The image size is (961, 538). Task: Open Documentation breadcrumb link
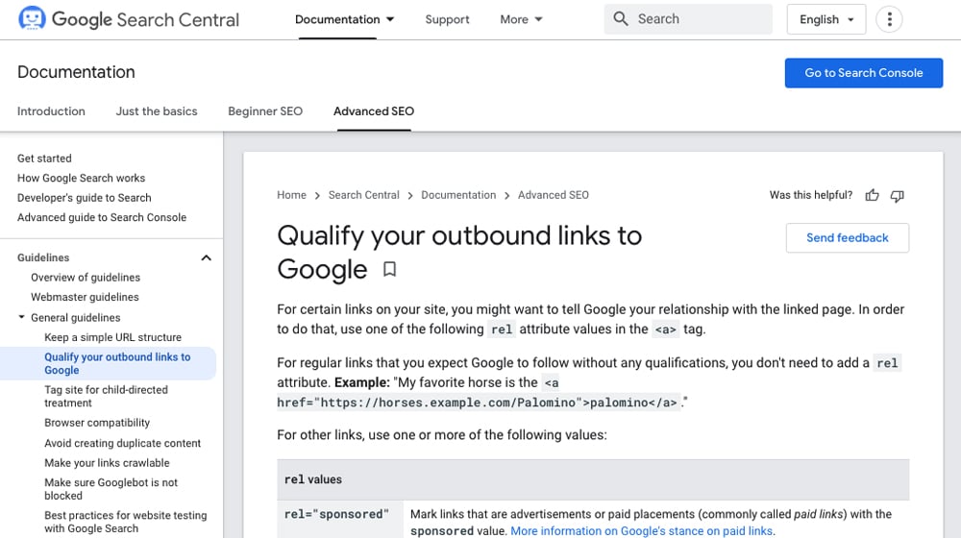[458, 195]
